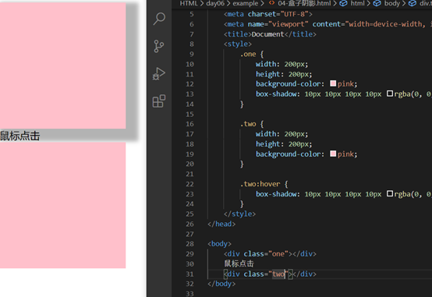Open pink color swatch on line 12
This screenshot has height=297, width=432.
(x=333, y=83)
